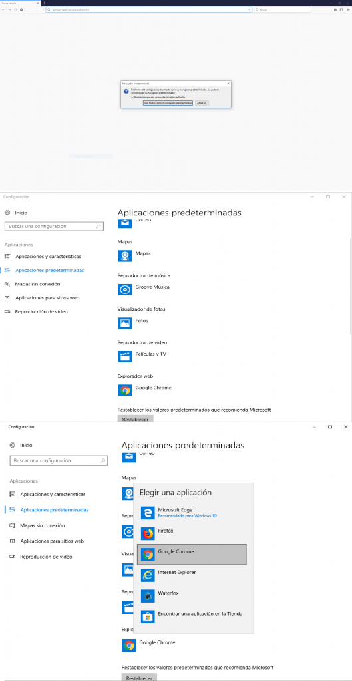Click the scrollbar in Settings window without app chooser

[350, 287]
